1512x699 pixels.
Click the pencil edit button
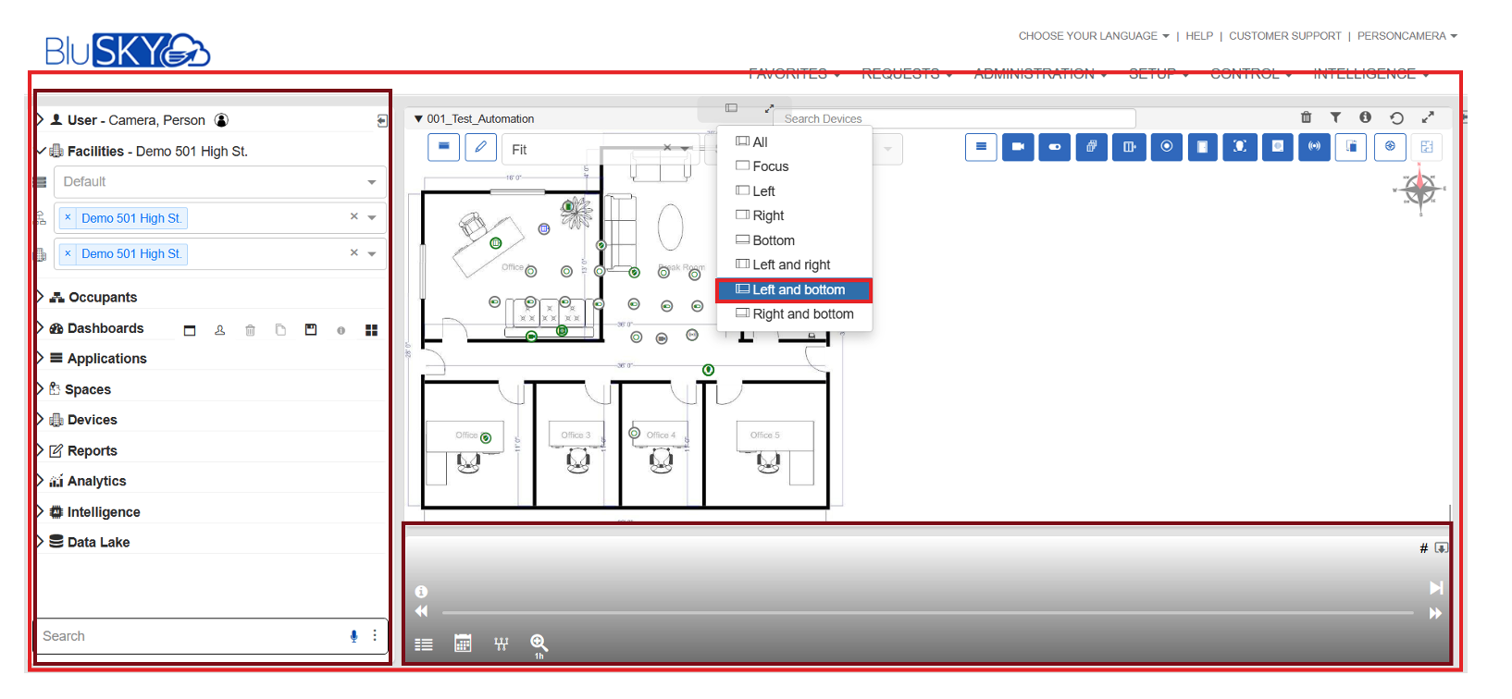coord(481,147)
